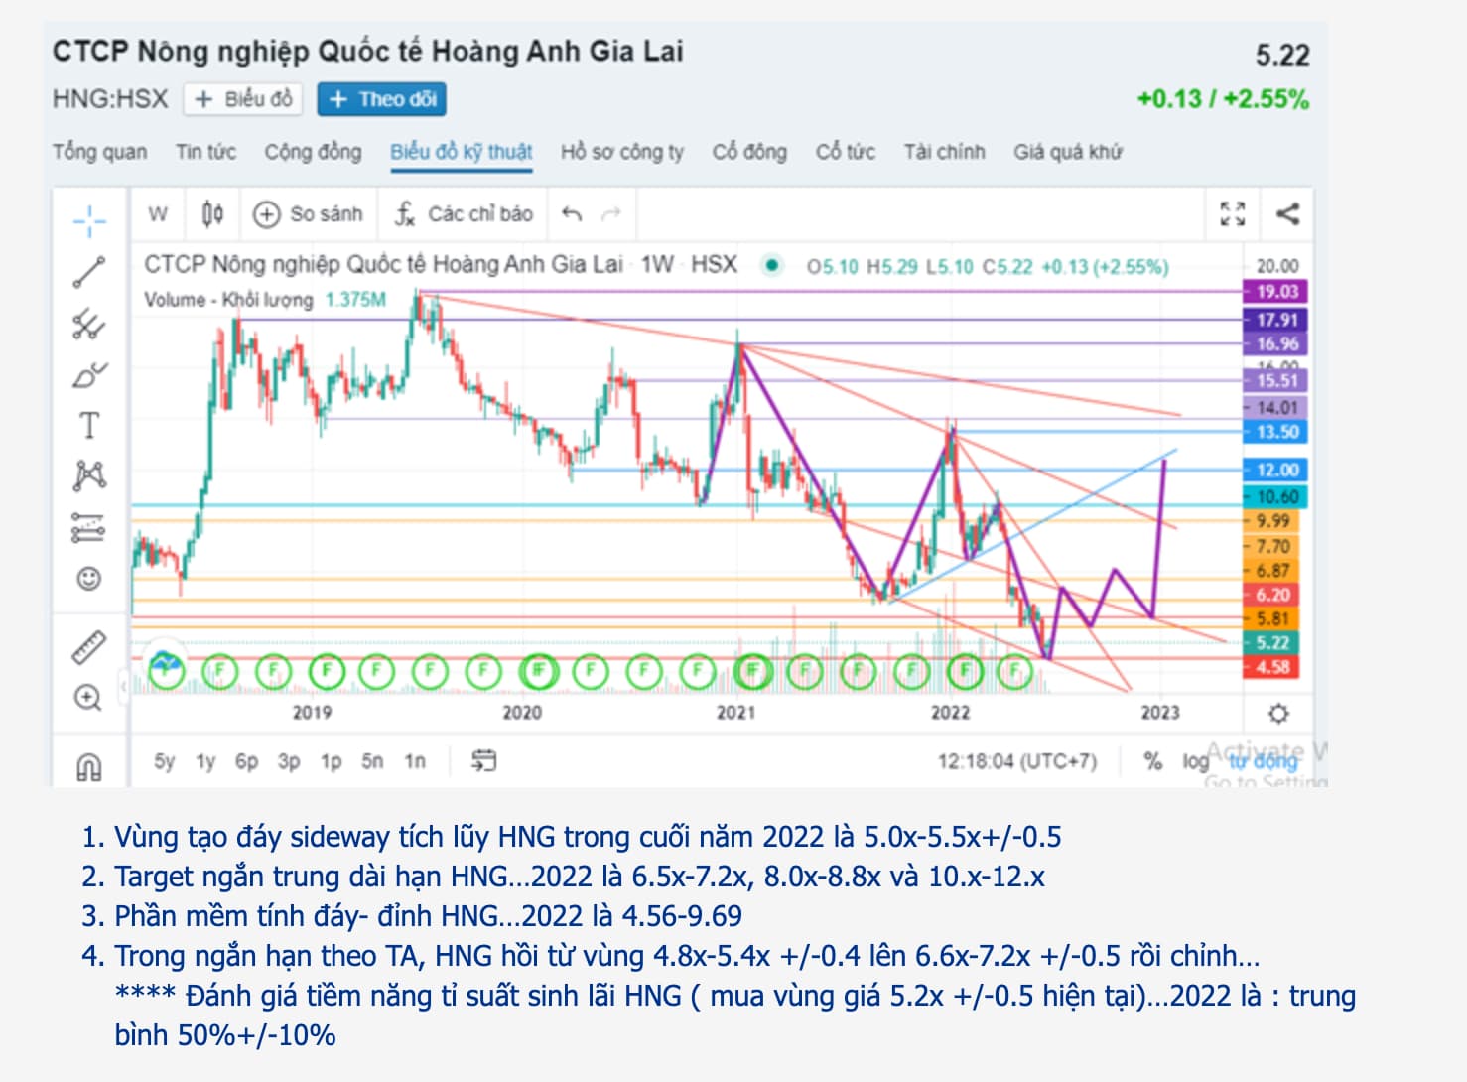
Task: Open the pitchfork and Fibonacci tools
Action: click(x=89, y=324)
